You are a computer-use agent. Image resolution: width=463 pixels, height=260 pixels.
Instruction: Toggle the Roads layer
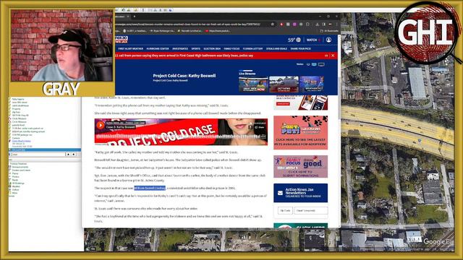click(15, 180)
